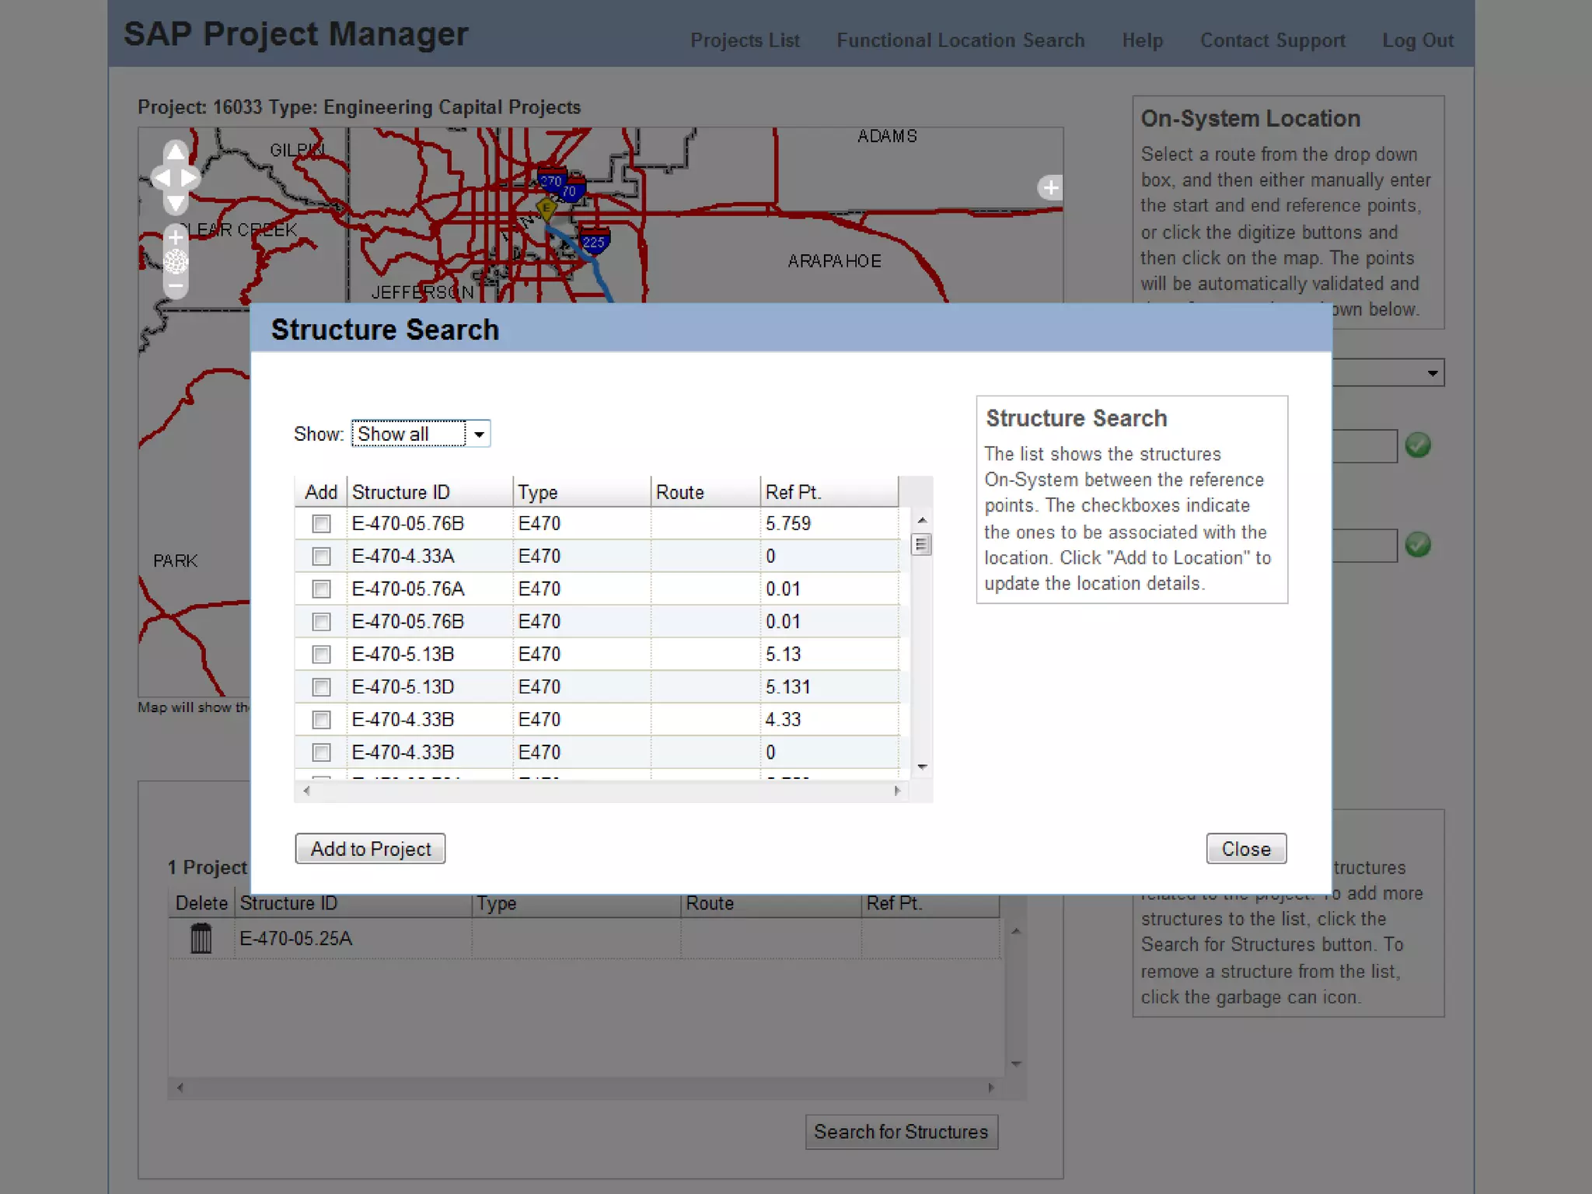The width and height of the screenshot is (1592, 1194).
Task: Click the structure list horizontal scroll right arrow
Action: pos(897,791)
